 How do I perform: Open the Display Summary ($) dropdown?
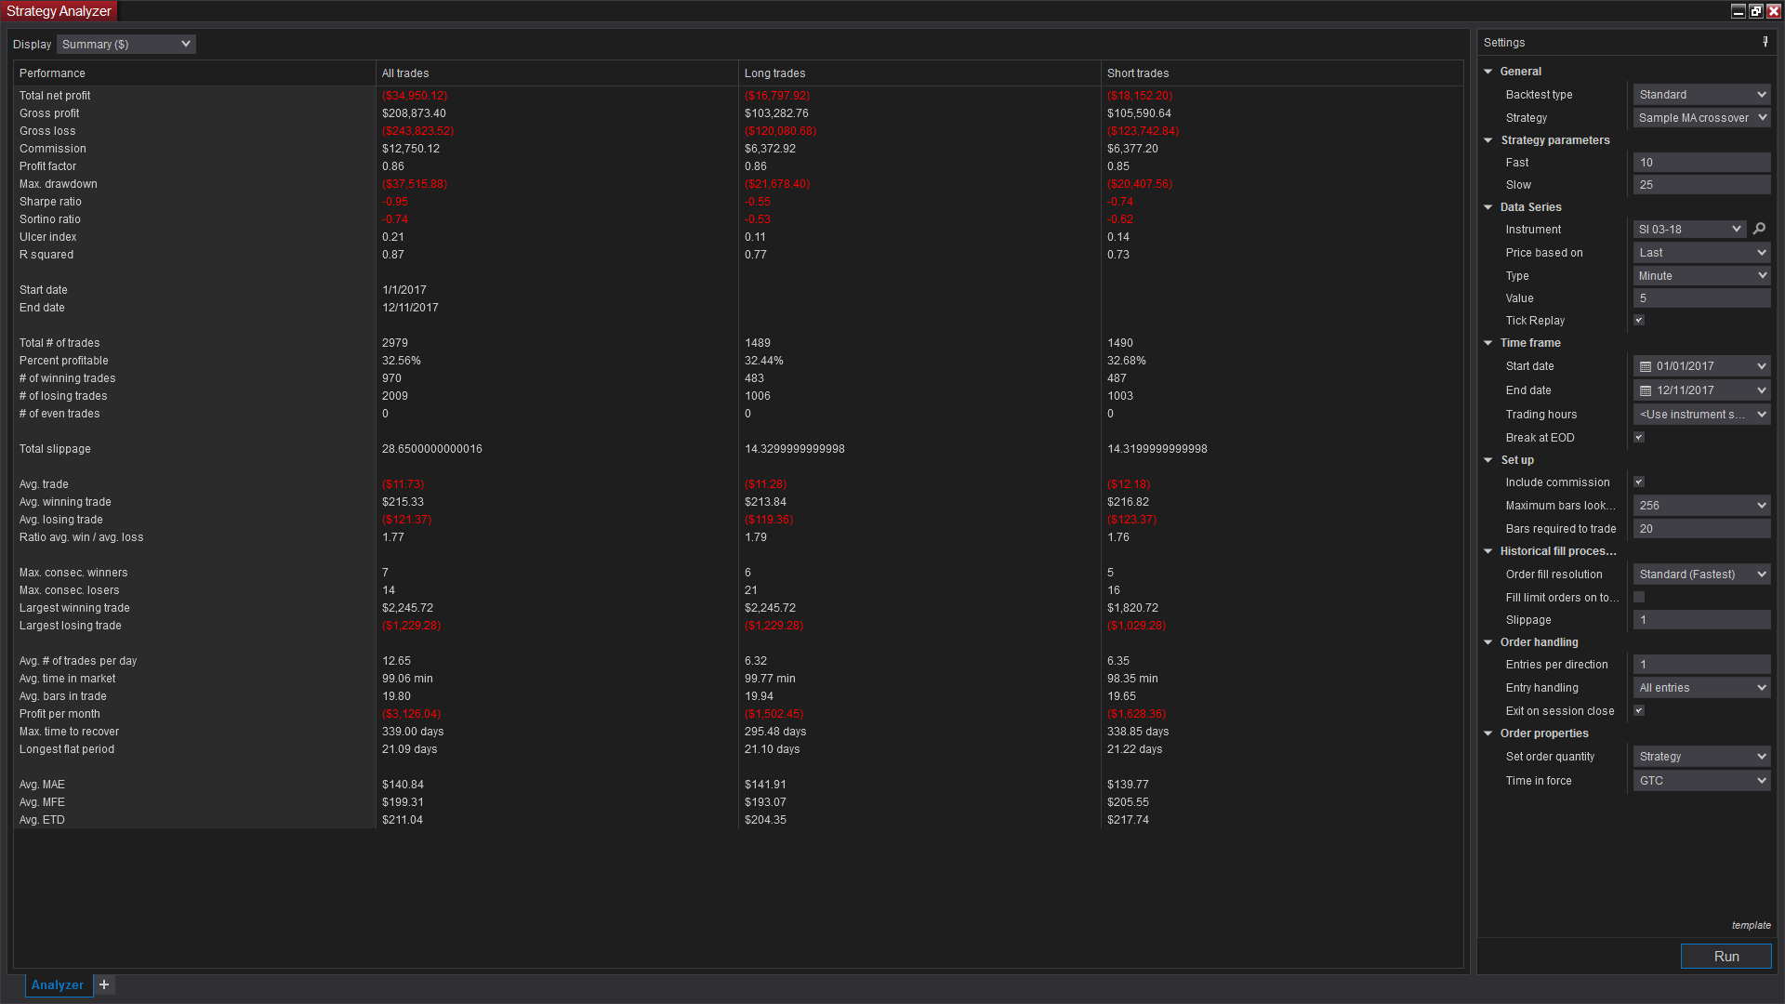pos(126,44)
